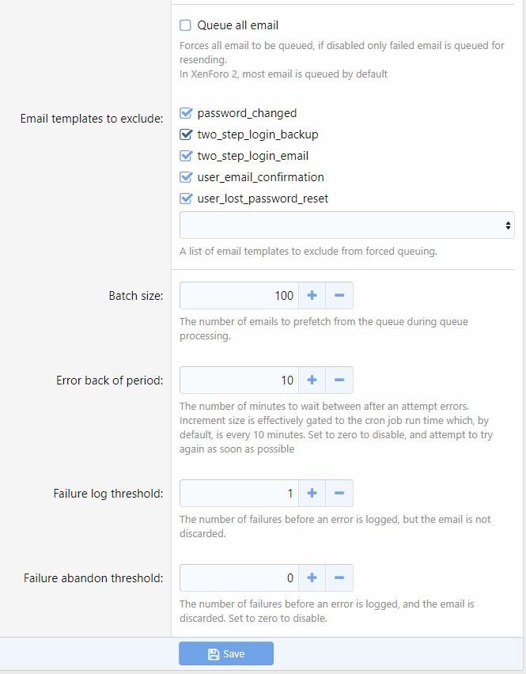Toggle the two_step_login_email checkbox
Viewport: 526px width, 674px height.
click(x=186, y=156)
